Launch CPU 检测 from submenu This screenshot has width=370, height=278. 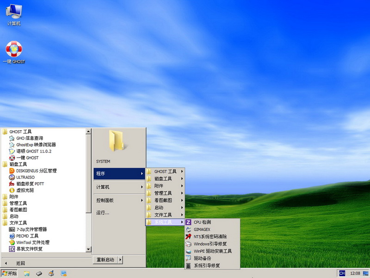212,222
